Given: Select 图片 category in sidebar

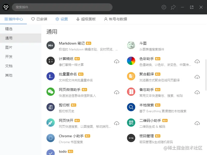Looking at the screenshot, I should [21, 47].
